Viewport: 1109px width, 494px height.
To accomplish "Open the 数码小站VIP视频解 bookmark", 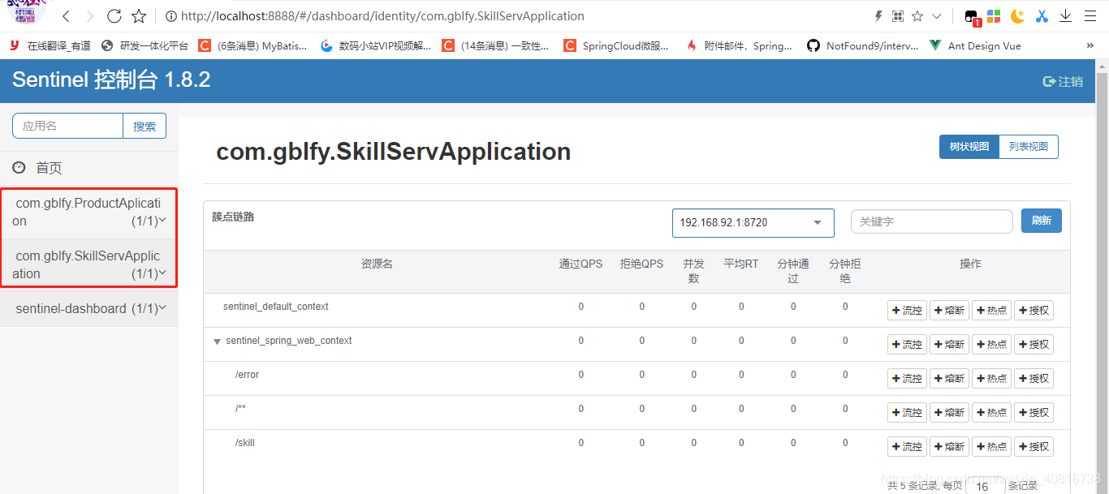I will click(x=376, y=46).
